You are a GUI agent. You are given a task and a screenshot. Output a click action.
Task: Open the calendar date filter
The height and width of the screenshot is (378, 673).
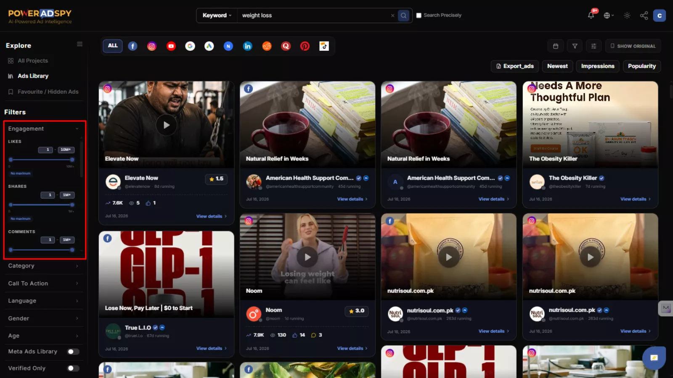click(556, 46)
